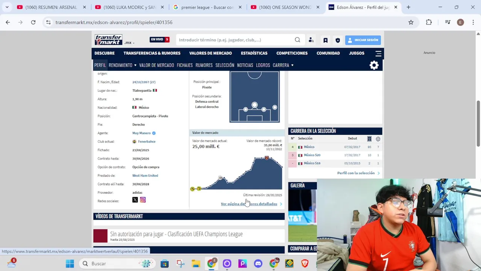Open the ESTADÍSTICAS menu
This screenshot has height=271, width=481.
[254, 53]
